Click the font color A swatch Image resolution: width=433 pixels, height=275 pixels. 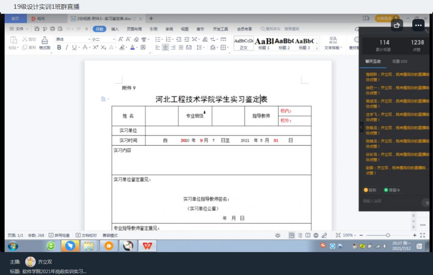coord(132,47)
